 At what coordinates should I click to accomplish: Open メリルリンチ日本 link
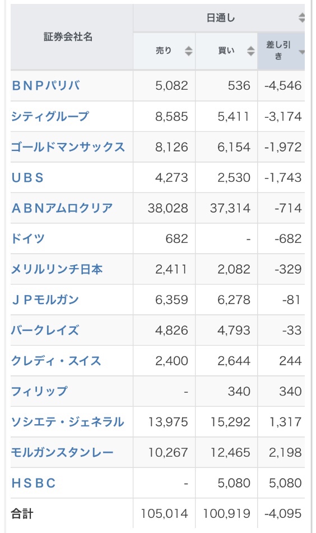click(x=57, y=269)
